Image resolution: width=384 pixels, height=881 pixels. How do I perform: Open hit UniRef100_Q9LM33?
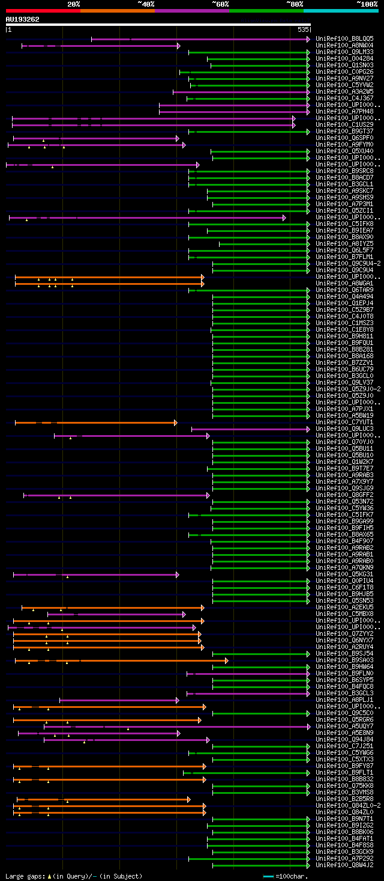(344, 52)
